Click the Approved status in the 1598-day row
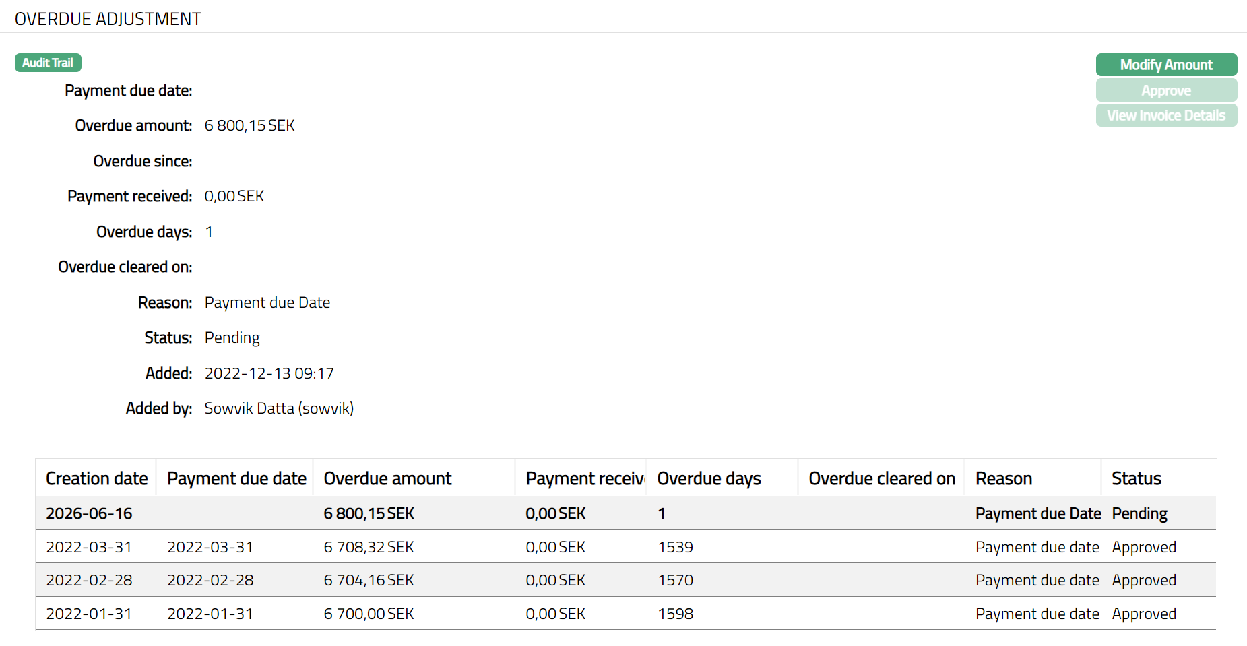Image resolution: width=1247 pixels, height=646 pixels. click(1143, 614)
